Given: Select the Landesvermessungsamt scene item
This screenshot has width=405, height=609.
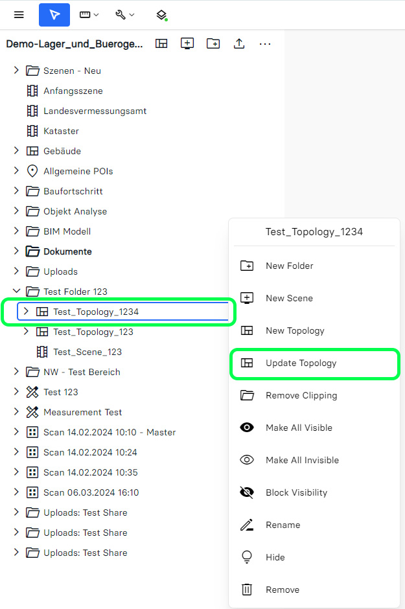Looking at the screenshot, I should tap(95, 111).
